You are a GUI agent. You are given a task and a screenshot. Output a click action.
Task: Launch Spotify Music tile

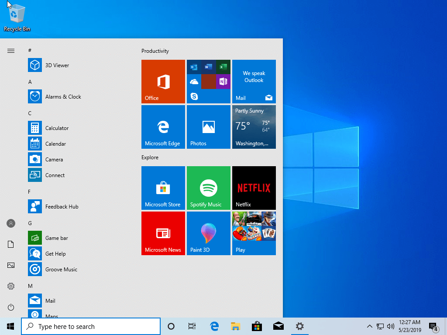click(208, 188)
